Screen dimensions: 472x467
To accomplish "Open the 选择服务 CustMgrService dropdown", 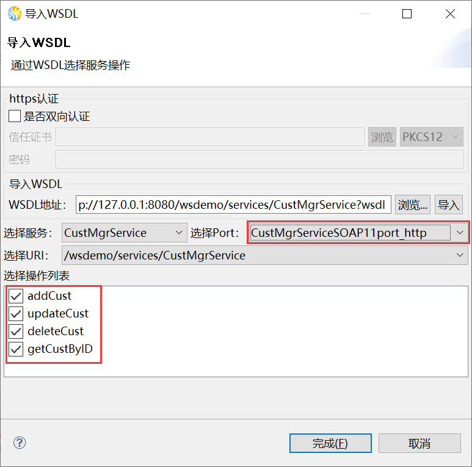I will tap(124, 233).
